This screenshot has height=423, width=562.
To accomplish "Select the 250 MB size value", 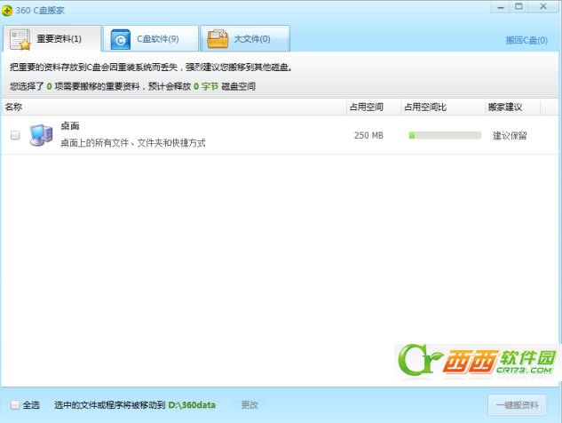I will click(368, 135).
